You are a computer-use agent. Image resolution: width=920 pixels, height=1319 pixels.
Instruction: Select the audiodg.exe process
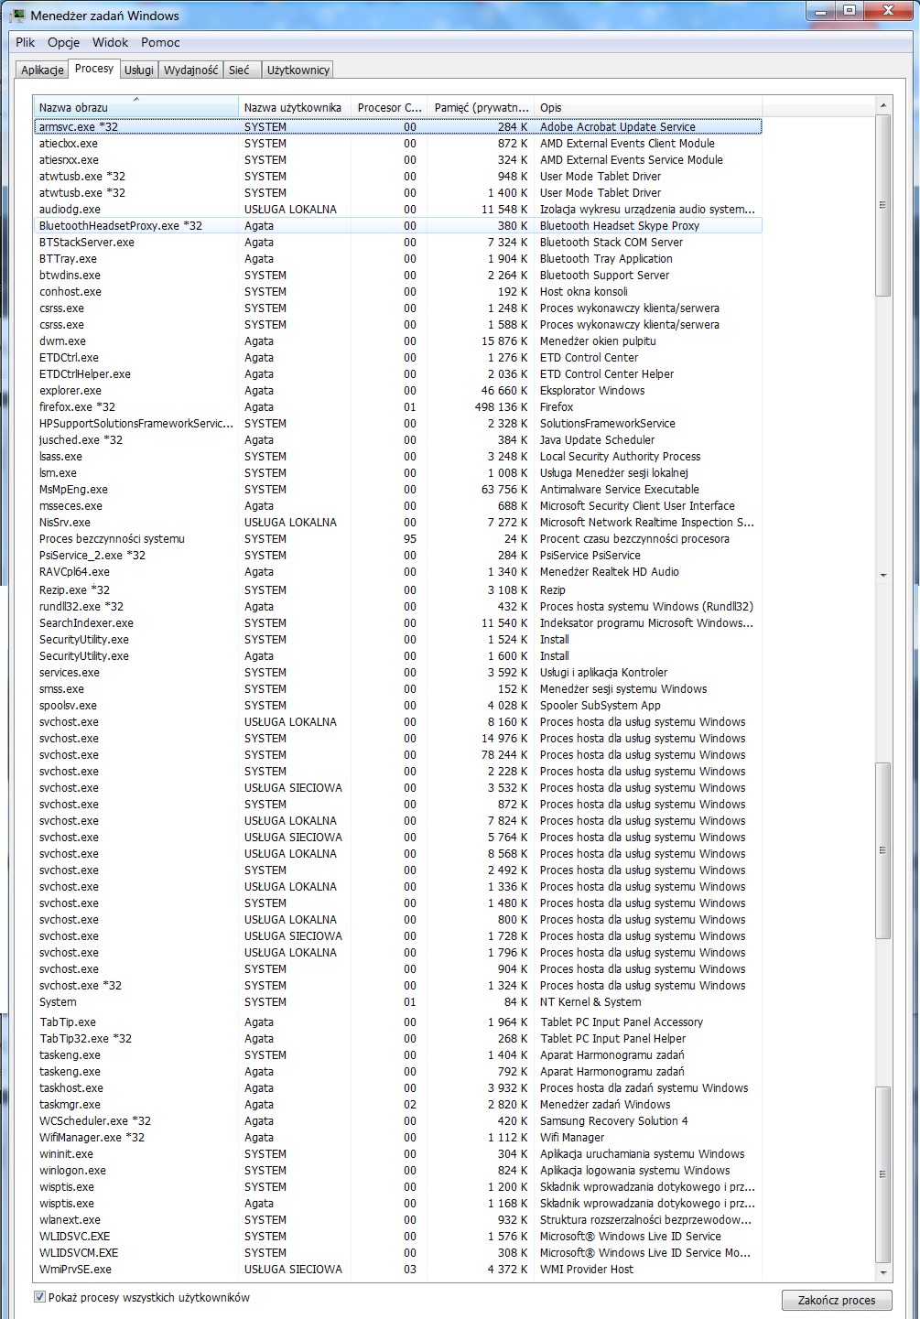[397, 210]
